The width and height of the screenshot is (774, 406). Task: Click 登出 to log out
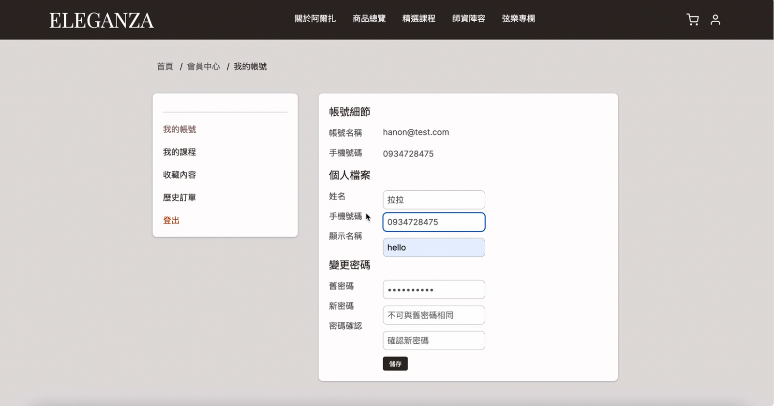[171, 221]
